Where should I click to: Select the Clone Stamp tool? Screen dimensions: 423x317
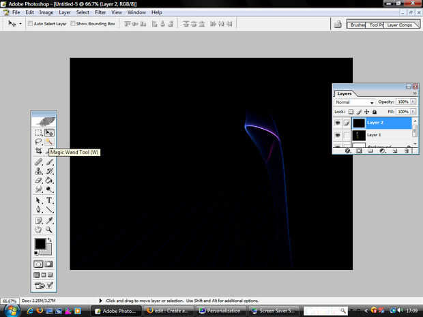click(38, 171)
